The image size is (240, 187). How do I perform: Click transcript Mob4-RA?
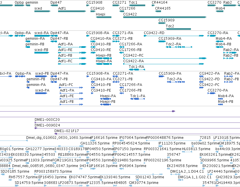(219, 41)
